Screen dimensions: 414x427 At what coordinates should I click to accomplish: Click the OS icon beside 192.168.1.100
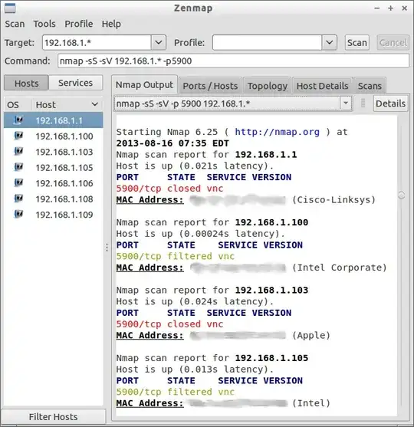pos(18,136)
